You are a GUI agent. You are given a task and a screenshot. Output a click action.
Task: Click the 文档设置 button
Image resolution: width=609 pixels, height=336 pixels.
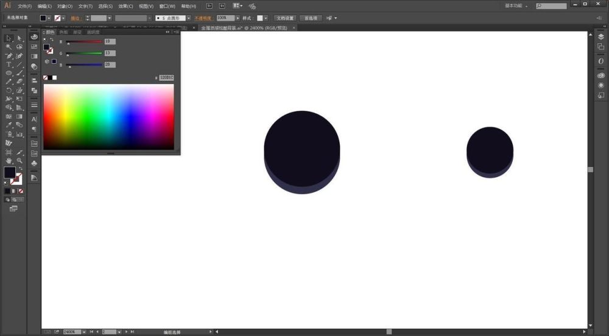pyautogui.click(x=284, y=18)
